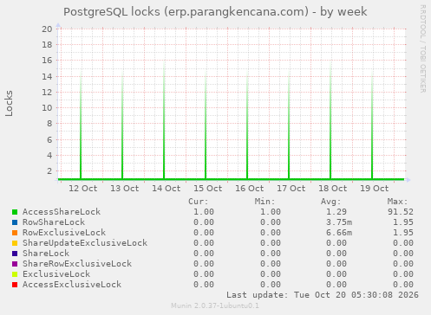Viewport: 431px width, 315px height.
Task: Click the 20 y-axis tick label
Action: point(47,29)
